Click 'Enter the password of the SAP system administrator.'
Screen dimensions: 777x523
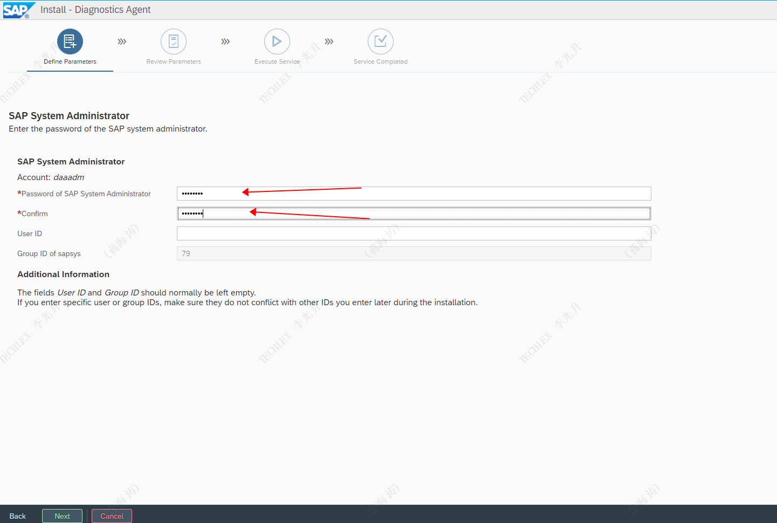[108, 129]
